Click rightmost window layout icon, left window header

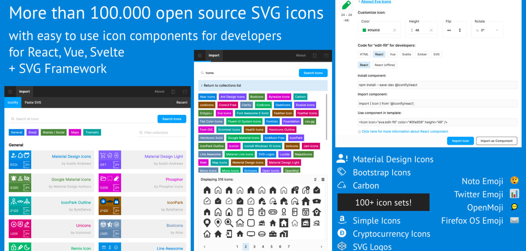click(x=185, y=92)
